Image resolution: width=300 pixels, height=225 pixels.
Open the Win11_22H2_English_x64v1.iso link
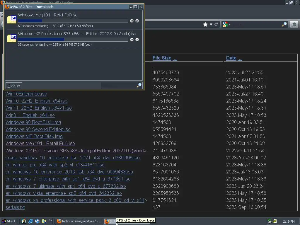pos(39,108)
